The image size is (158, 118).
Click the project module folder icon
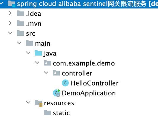(x=12, y=4)
